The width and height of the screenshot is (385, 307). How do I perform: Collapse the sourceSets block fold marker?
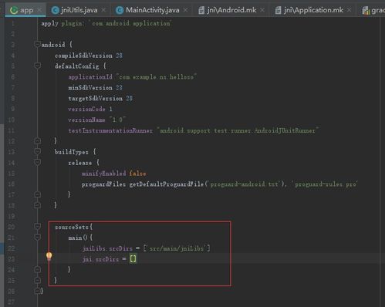pos(37,226)
